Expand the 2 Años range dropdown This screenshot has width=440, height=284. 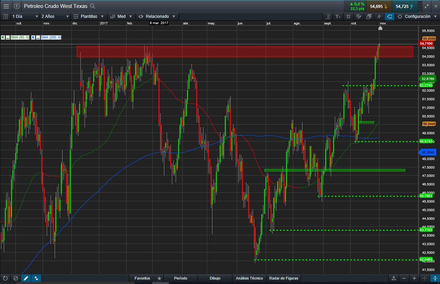point(55,16)
